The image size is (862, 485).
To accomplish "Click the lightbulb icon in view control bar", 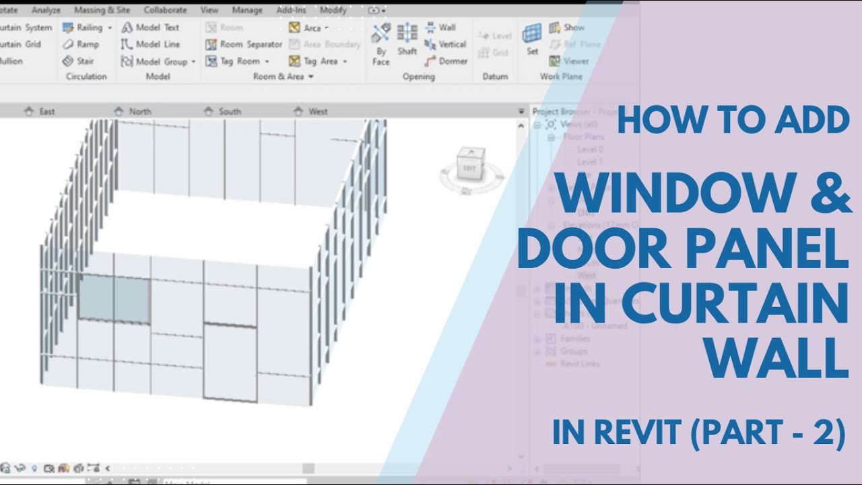I will point(34,467).
